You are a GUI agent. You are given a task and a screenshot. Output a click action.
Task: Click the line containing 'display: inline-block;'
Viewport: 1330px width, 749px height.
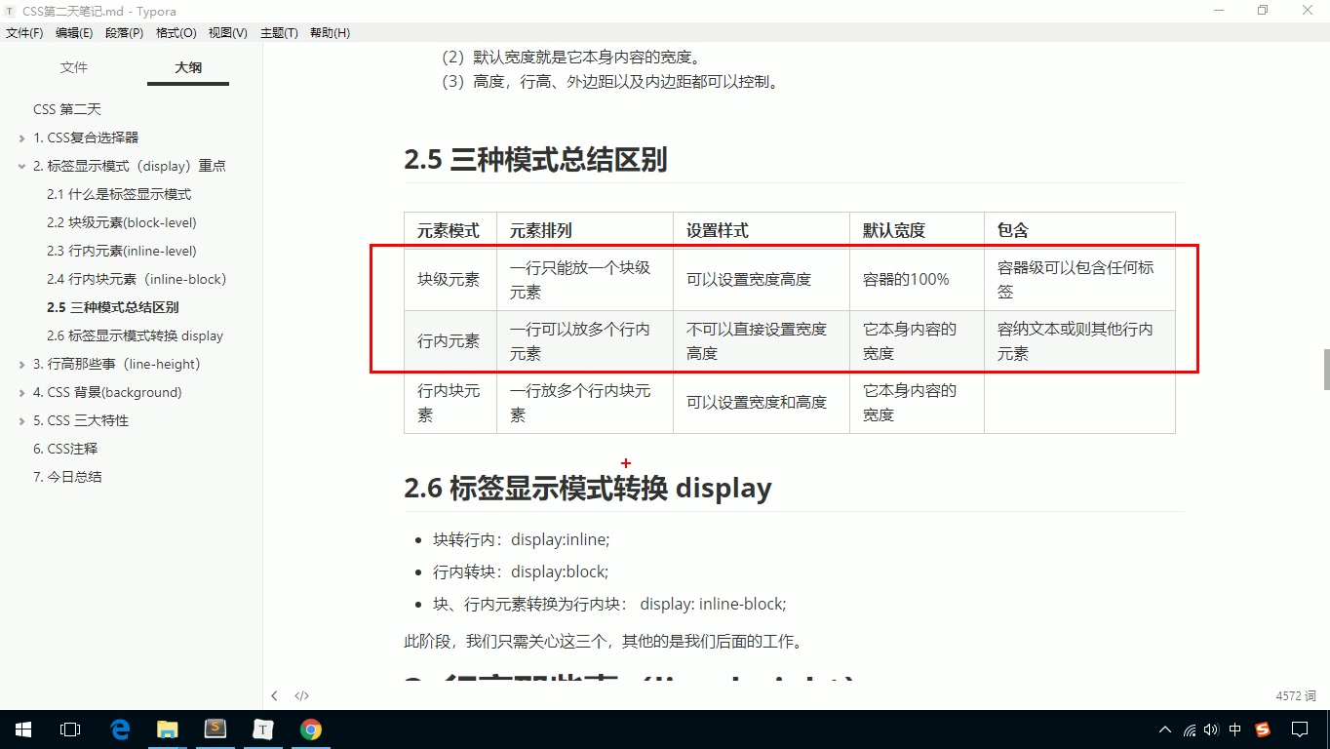pos(609,604)
